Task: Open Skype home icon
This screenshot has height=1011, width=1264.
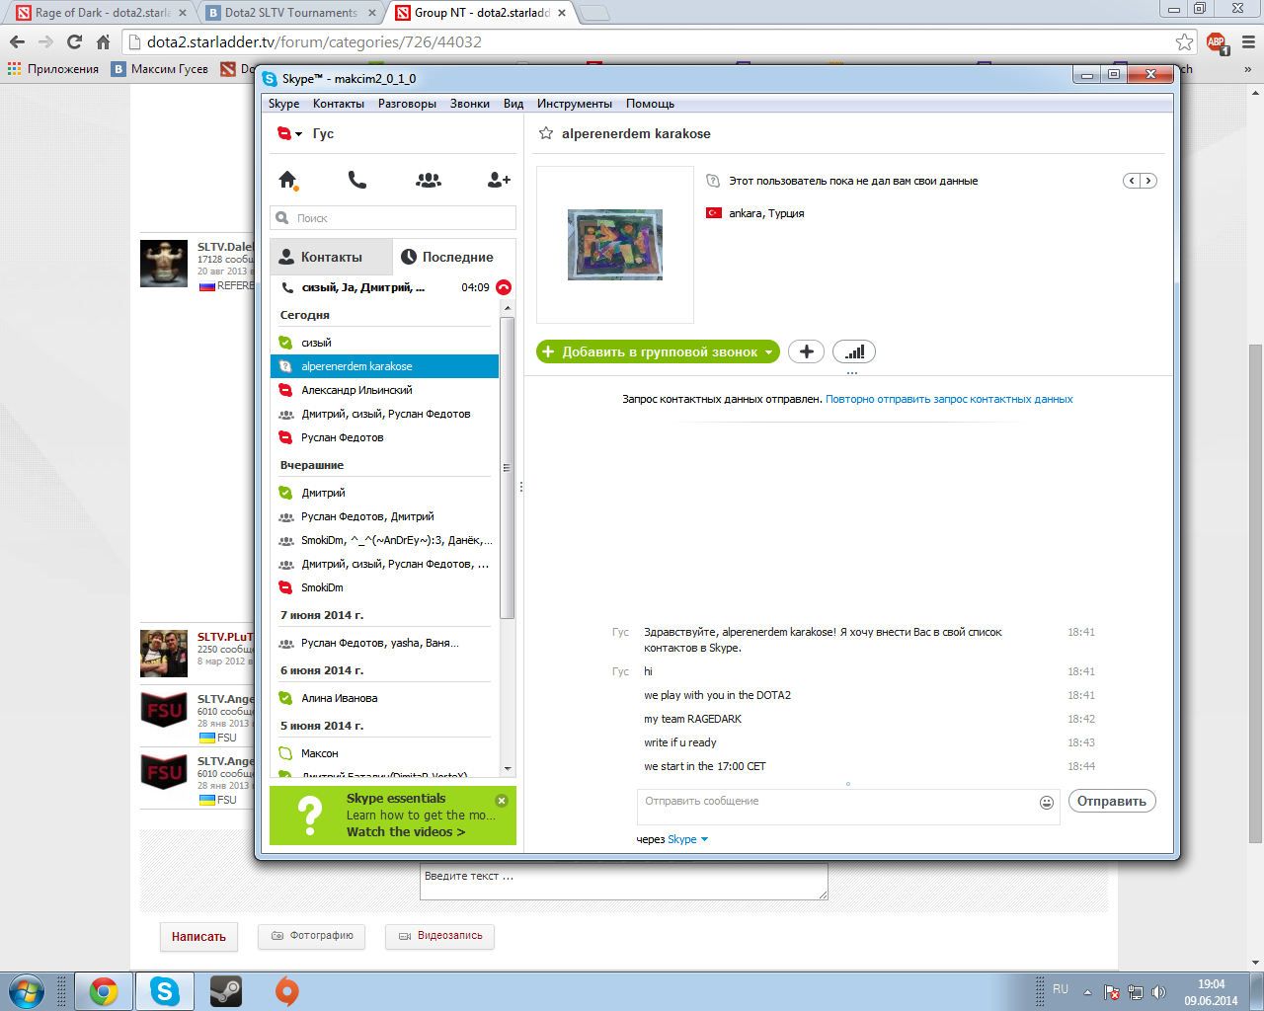Action: (288, 180)
